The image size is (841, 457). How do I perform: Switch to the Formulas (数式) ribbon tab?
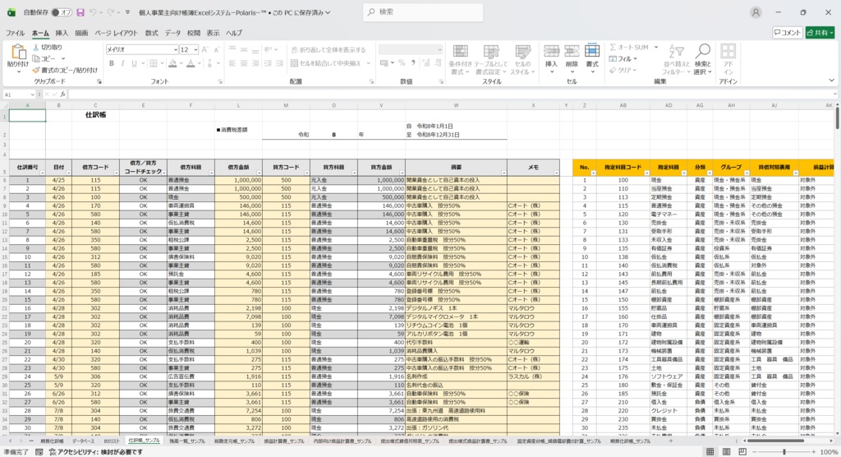click(152, 34)
